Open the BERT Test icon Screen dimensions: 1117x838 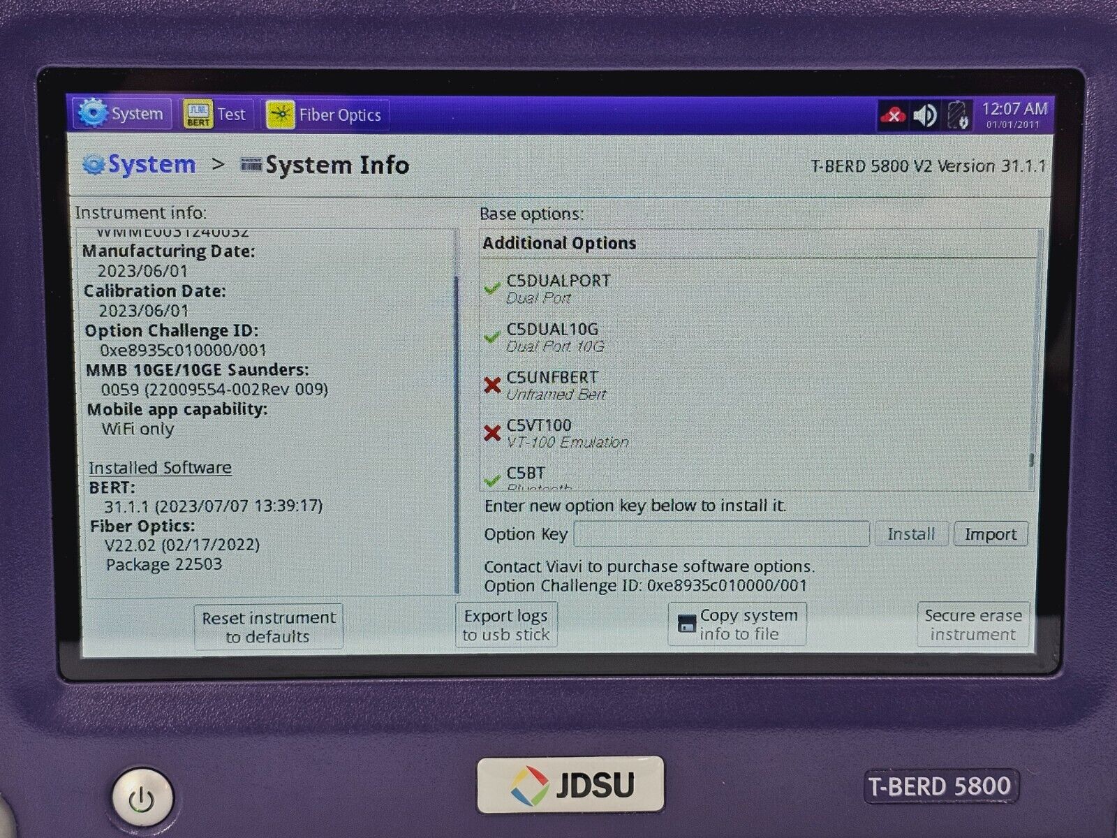point(198,114)
